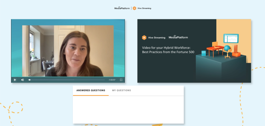Screen dimensions: 265x126
Task: Click the Hive Streaming text in the header
Action: point(144,8)
